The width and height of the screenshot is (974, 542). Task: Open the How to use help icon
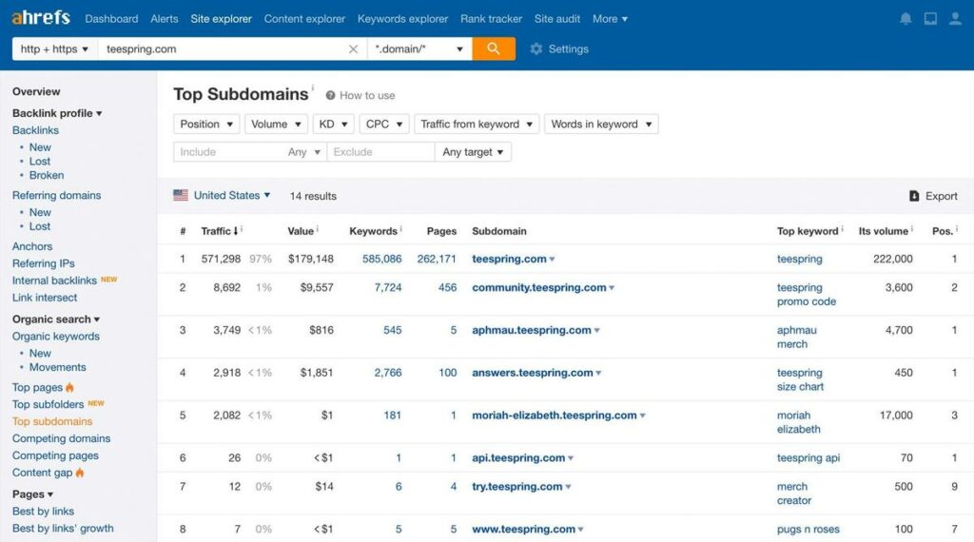tap(330, 96)
